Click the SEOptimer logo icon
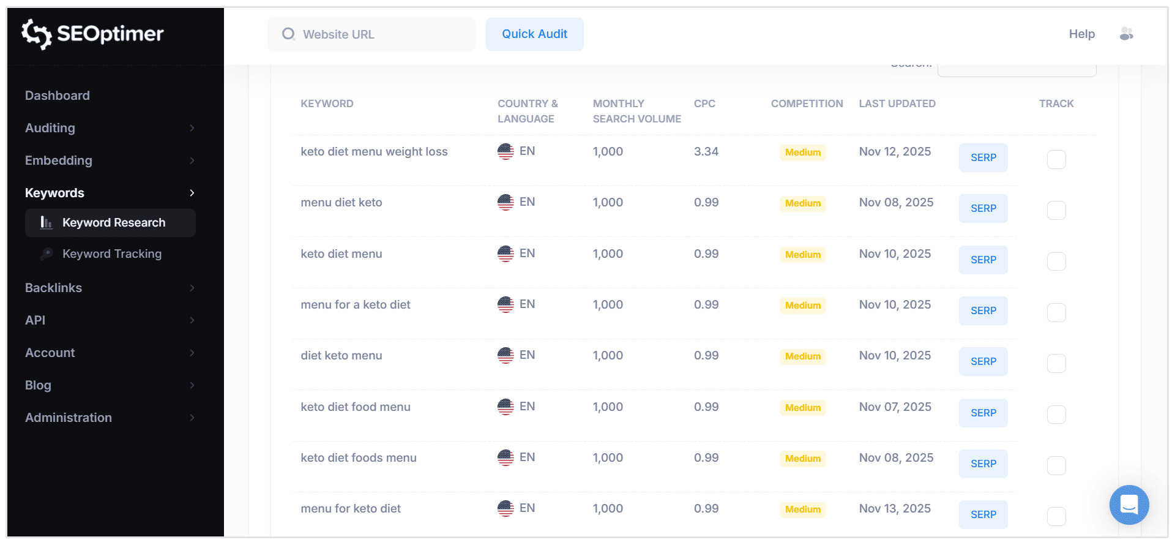The width and height of the screenshot is (1175, 545). (37, 35)
